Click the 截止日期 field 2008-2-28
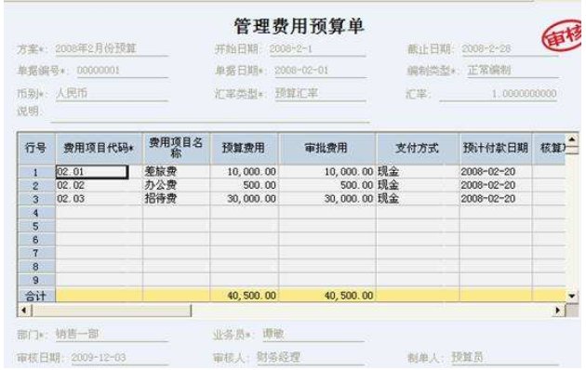586x370 pixels. (510, 49)
